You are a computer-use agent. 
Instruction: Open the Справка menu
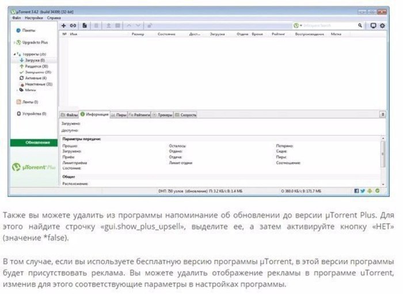click(54, 18)
